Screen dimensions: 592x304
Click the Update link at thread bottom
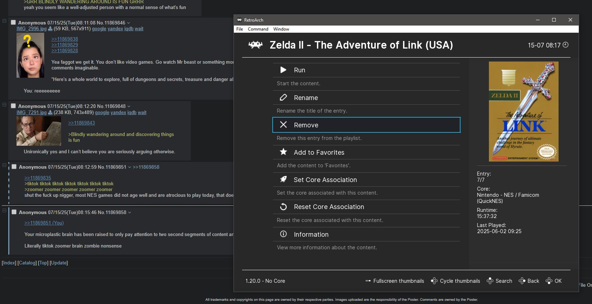(59, 263)
